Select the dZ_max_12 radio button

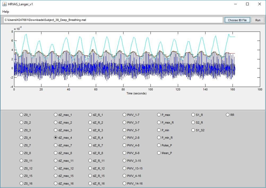click(x=56, y=168)
